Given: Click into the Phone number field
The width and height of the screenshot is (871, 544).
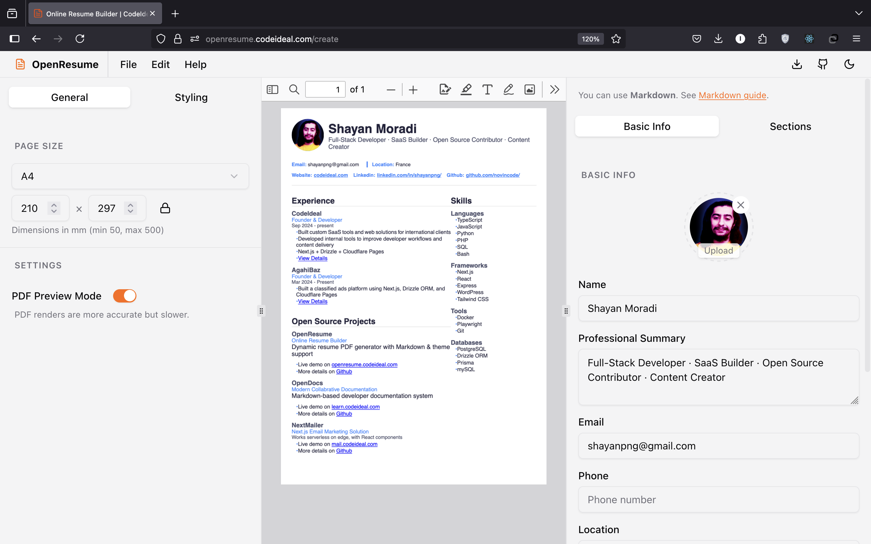Looking at the screenshot, I should (x=718, y=499).
